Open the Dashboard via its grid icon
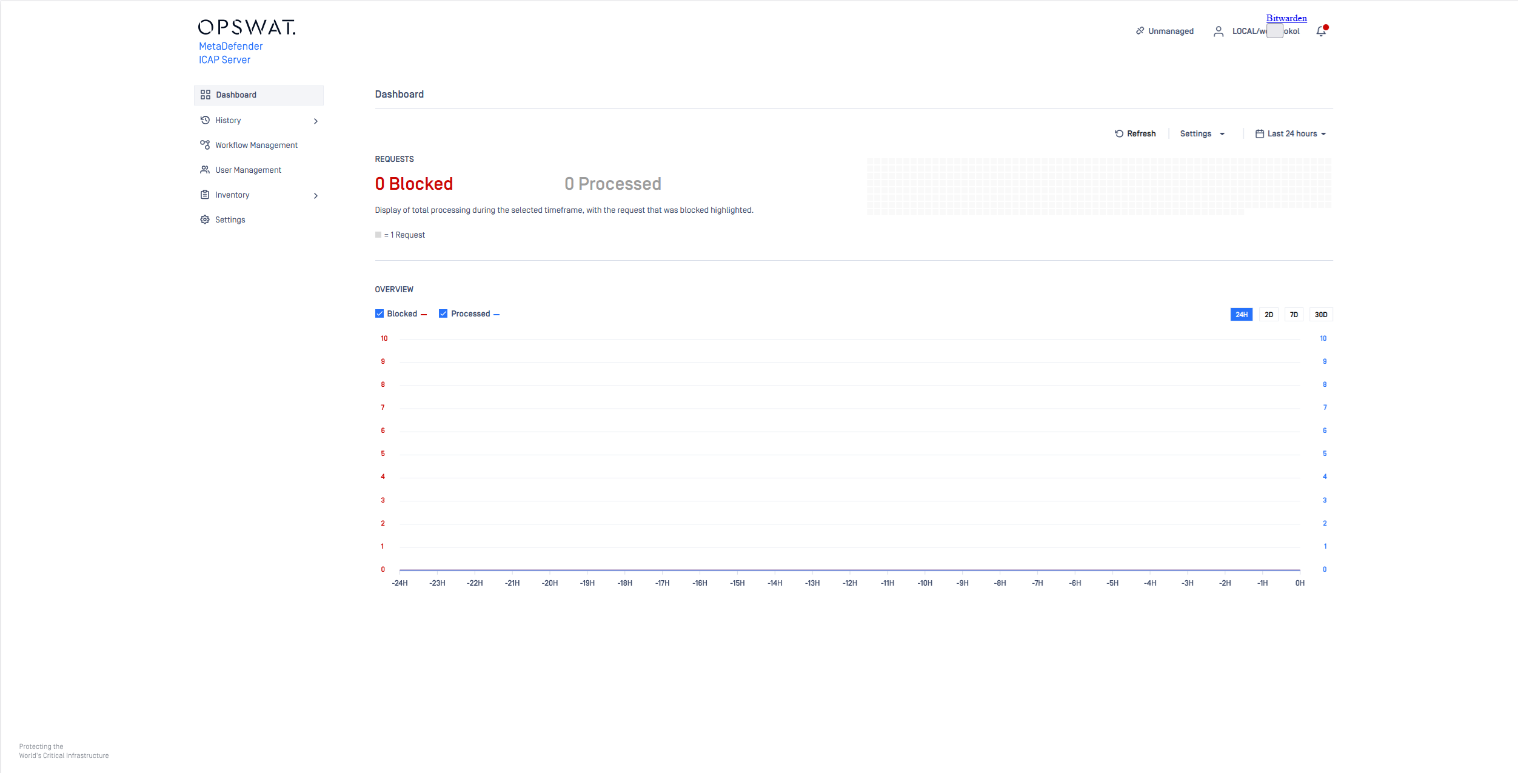 pos(206,95)
